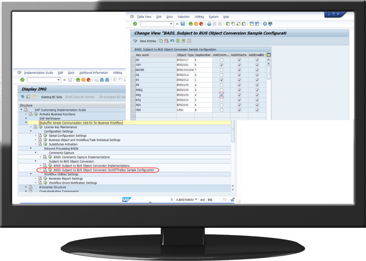Click Select All icon in Change View
Viewport: 366px width, 261px height.
pos(178,41)
